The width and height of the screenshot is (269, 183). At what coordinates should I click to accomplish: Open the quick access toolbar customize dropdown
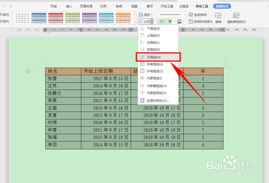(11, 6)
